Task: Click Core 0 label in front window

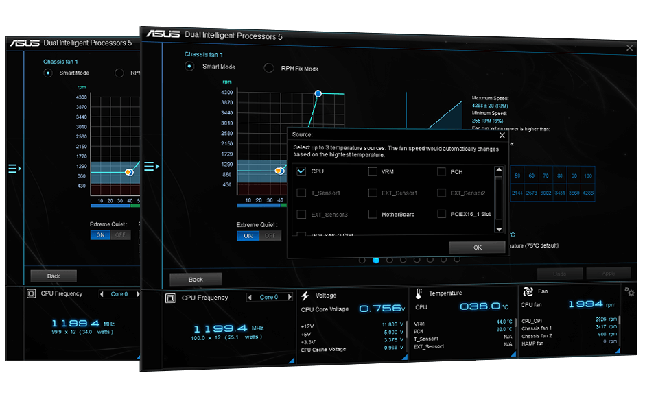Action: click(268, 297)
